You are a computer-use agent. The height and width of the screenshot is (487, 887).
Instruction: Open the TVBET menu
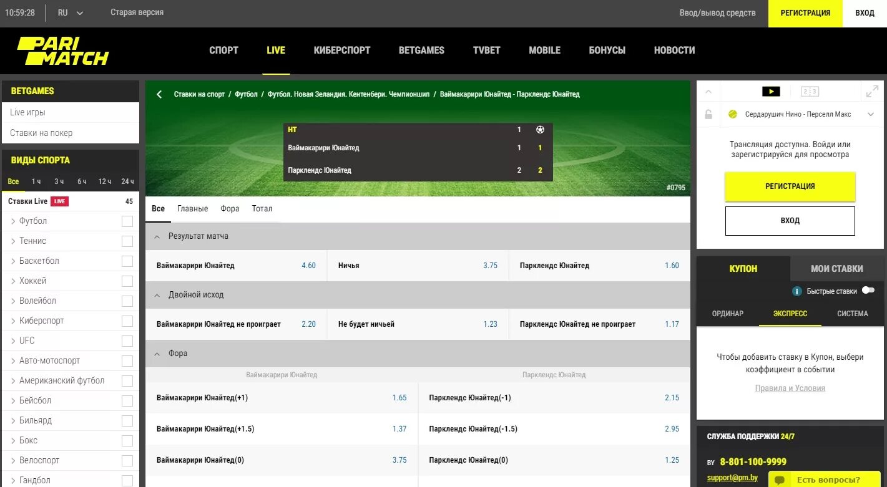pos(487,51)
